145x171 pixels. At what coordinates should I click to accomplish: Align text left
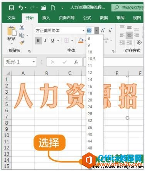click(x=122, y=35)
